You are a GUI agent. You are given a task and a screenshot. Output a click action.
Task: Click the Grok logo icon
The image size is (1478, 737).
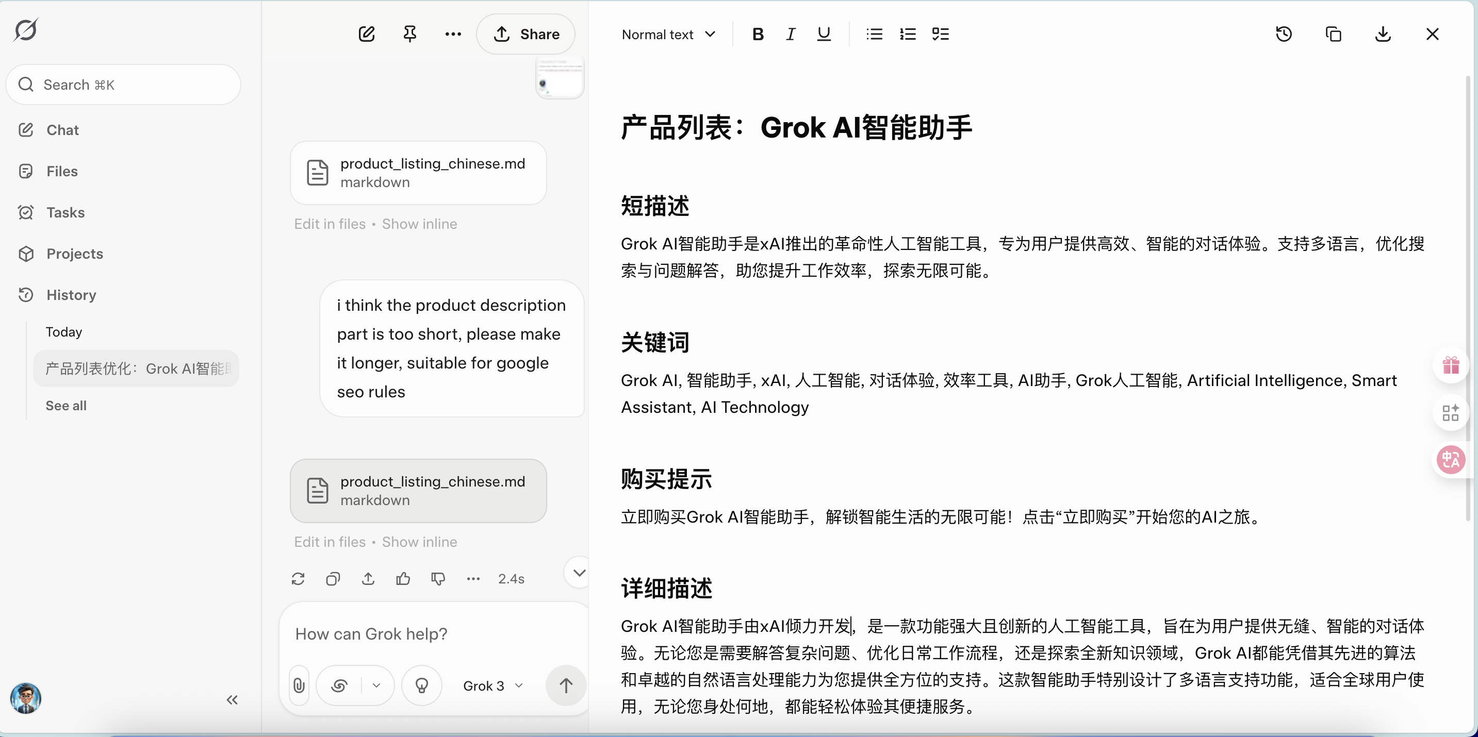coord(26,29)
